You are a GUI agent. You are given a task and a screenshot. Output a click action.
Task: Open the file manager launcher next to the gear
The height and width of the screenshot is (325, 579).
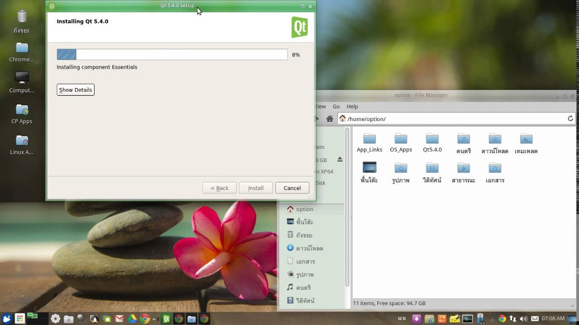point(68,319)
